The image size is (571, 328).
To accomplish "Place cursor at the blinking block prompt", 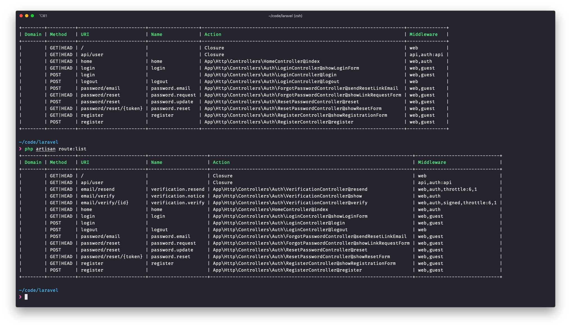I will click(x=26, y=297).
